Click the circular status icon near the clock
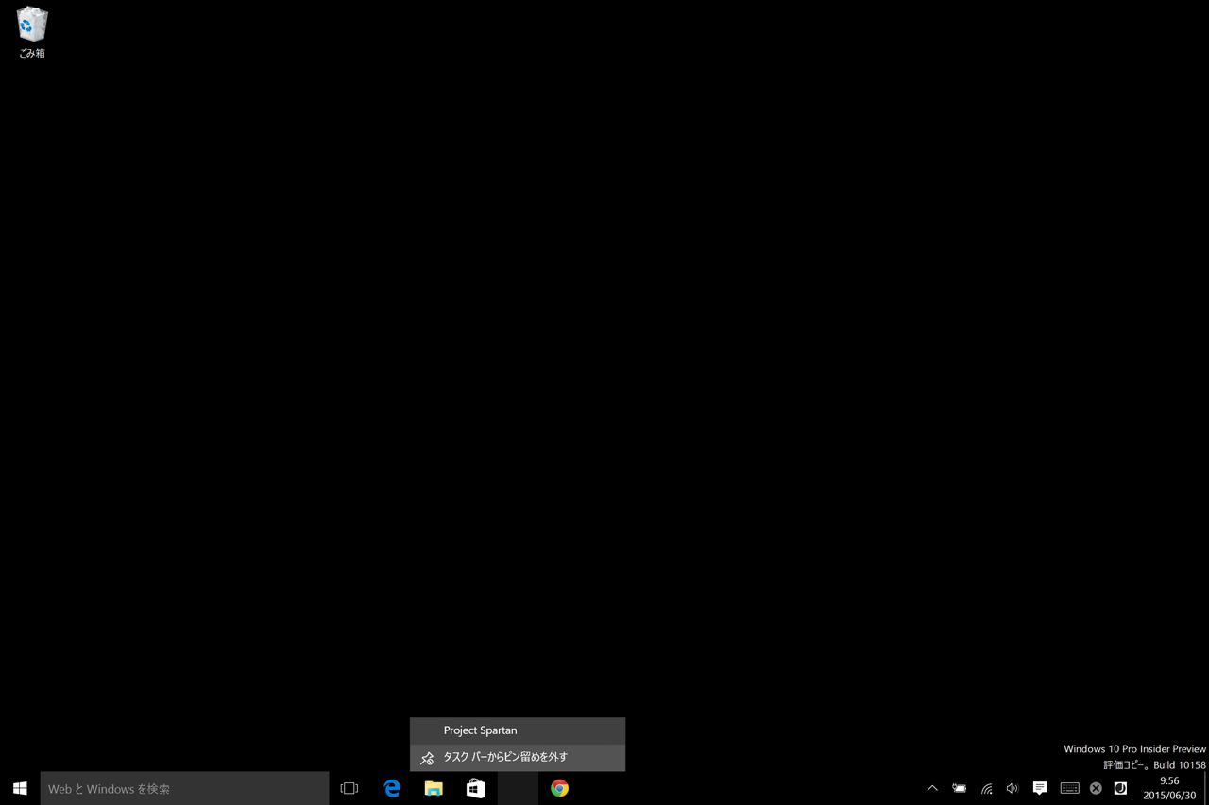 pos(1120,788)
